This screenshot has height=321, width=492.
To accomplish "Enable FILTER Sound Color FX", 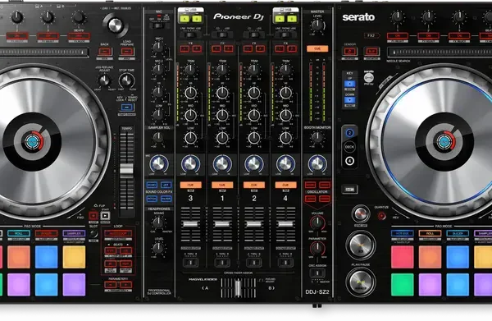I will click(166, 199).
